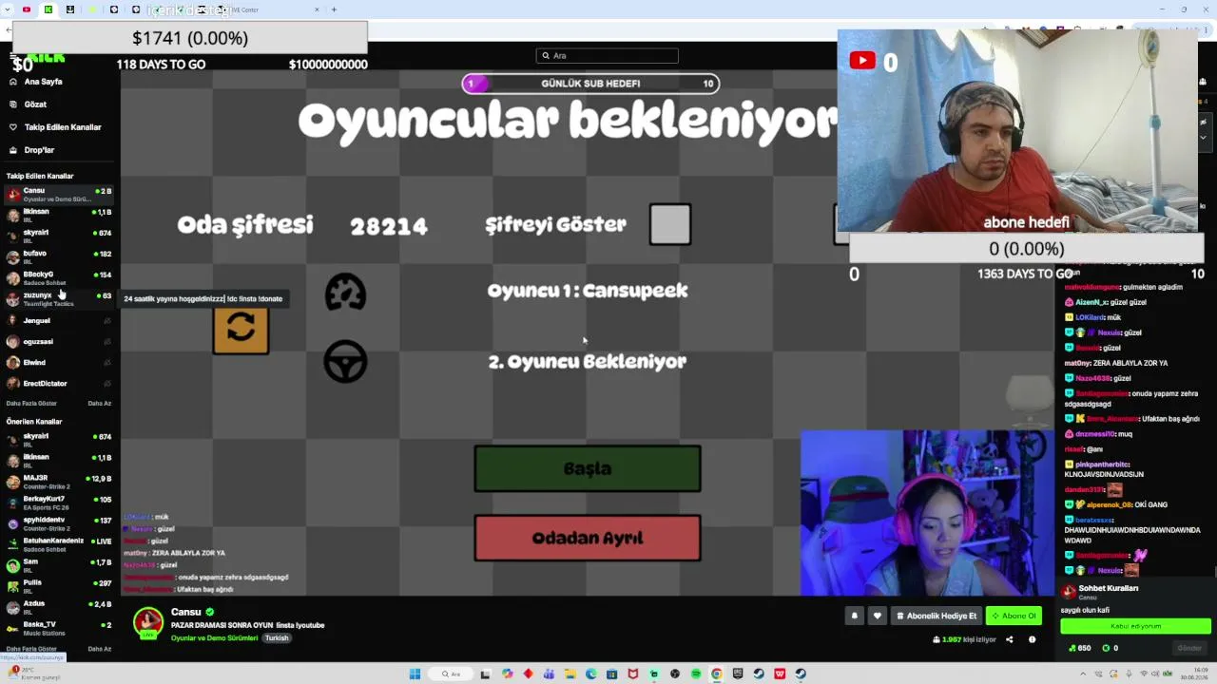
Task: Open followed channel zuzunyx
Action: pyautogui.click(x=59, y=298)
